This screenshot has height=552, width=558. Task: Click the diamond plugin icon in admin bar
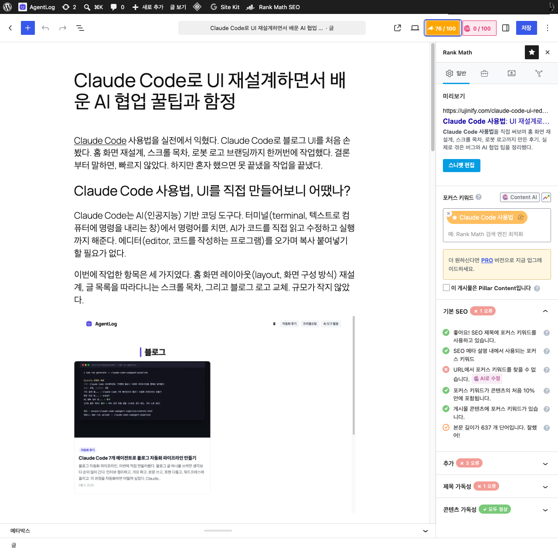tap(197, 7)
